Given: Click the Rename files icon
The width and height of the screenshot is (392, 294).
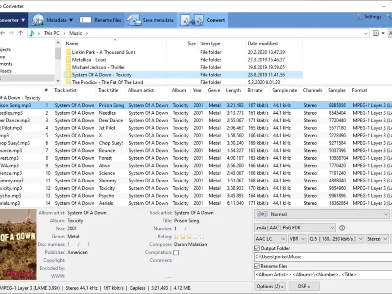Looking at the screenshot, I should coord(85,20).
